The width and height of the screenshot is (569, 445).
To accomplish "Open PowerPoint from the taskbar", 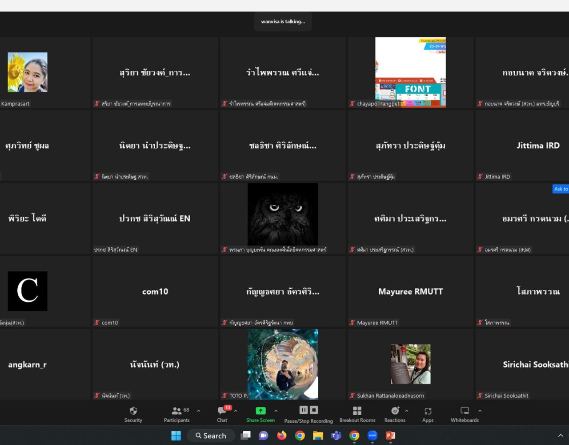I will click(390, 436).
